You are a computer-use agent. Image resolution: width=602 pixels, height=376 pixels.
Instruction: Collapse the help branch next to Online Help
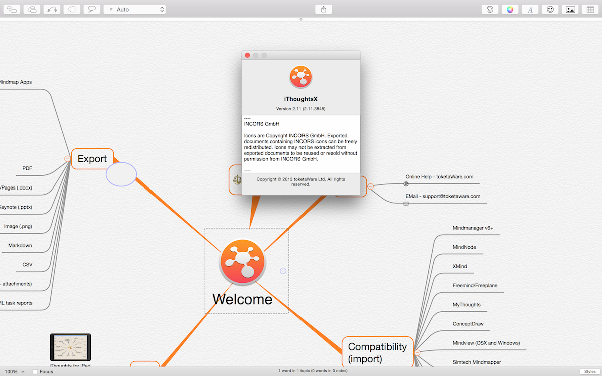(x=370, y=186)
